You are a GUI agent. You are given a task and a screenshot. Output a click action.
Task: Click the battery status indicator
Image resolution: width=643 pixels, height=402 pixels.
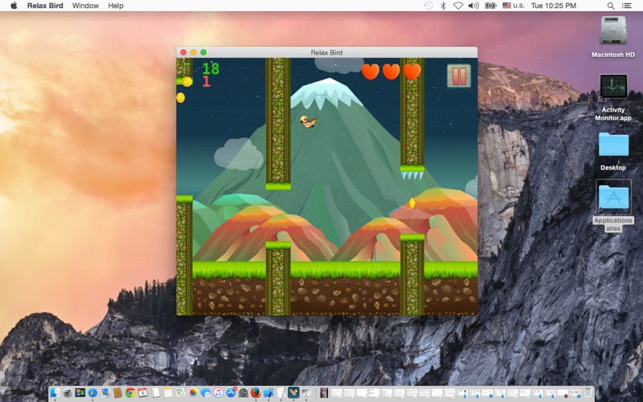click(x=490, y=6)
